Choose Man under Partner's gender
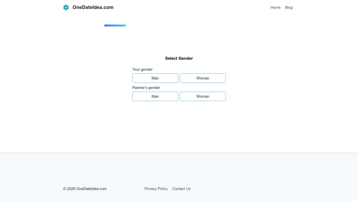The height and width of the screenshot is (201, 358). pyautogui.click(x=155, y=96)
